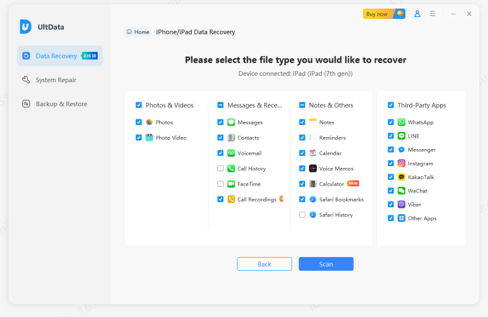Check the FaceTime checkbox
The width and height of the screenshot is (488, 317).
pos(220,184)
